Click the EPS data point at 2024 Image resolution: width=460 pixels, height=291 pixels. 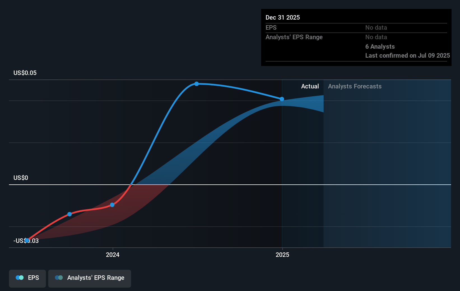tap(112, 205)
